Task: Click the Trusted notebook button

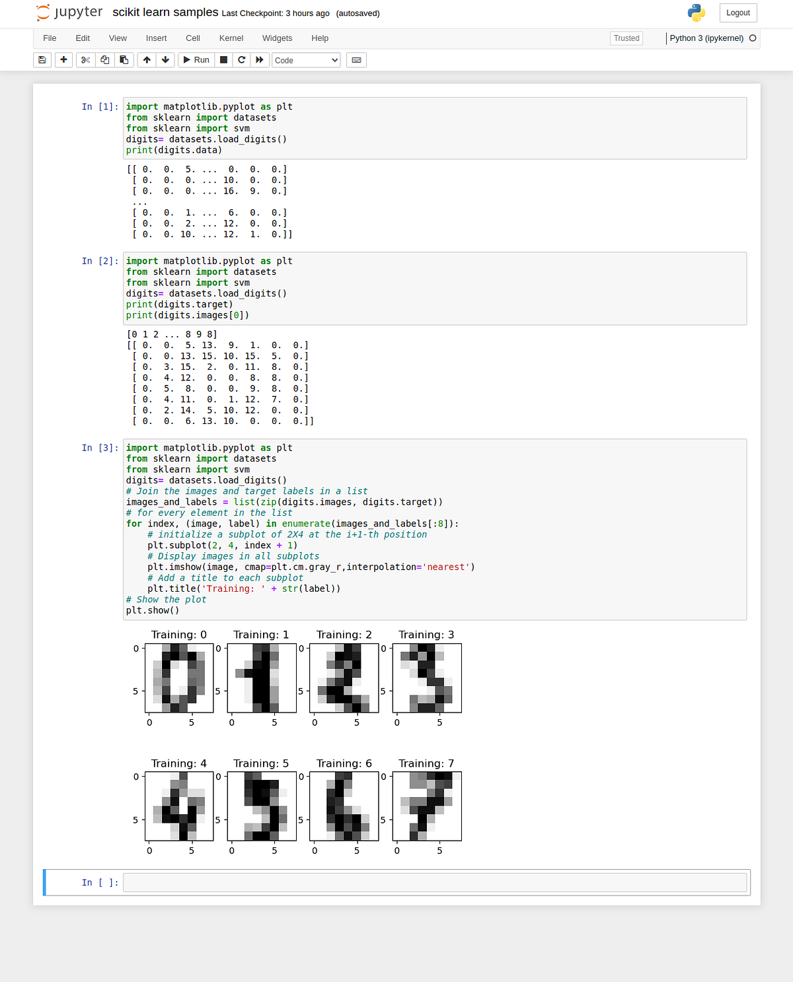Action: coord(626,38)
